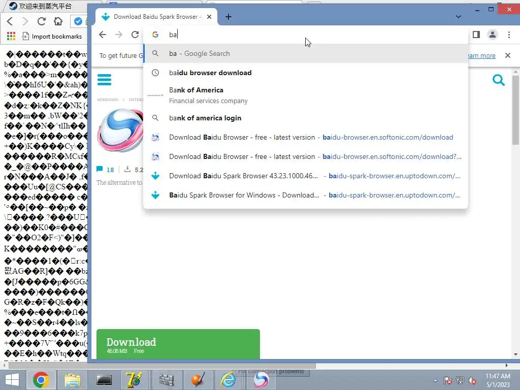
Task: Open the 18 comments icon
Action: click(x=100, y=169)
